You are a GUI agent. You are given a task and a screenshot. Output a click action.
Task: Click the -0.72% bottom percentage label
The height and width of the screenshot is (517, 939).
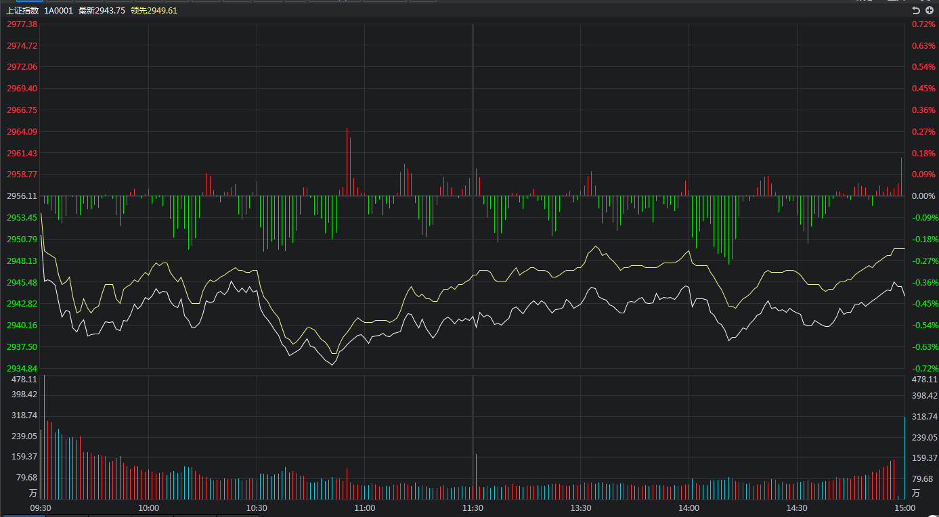pos(924,369)
